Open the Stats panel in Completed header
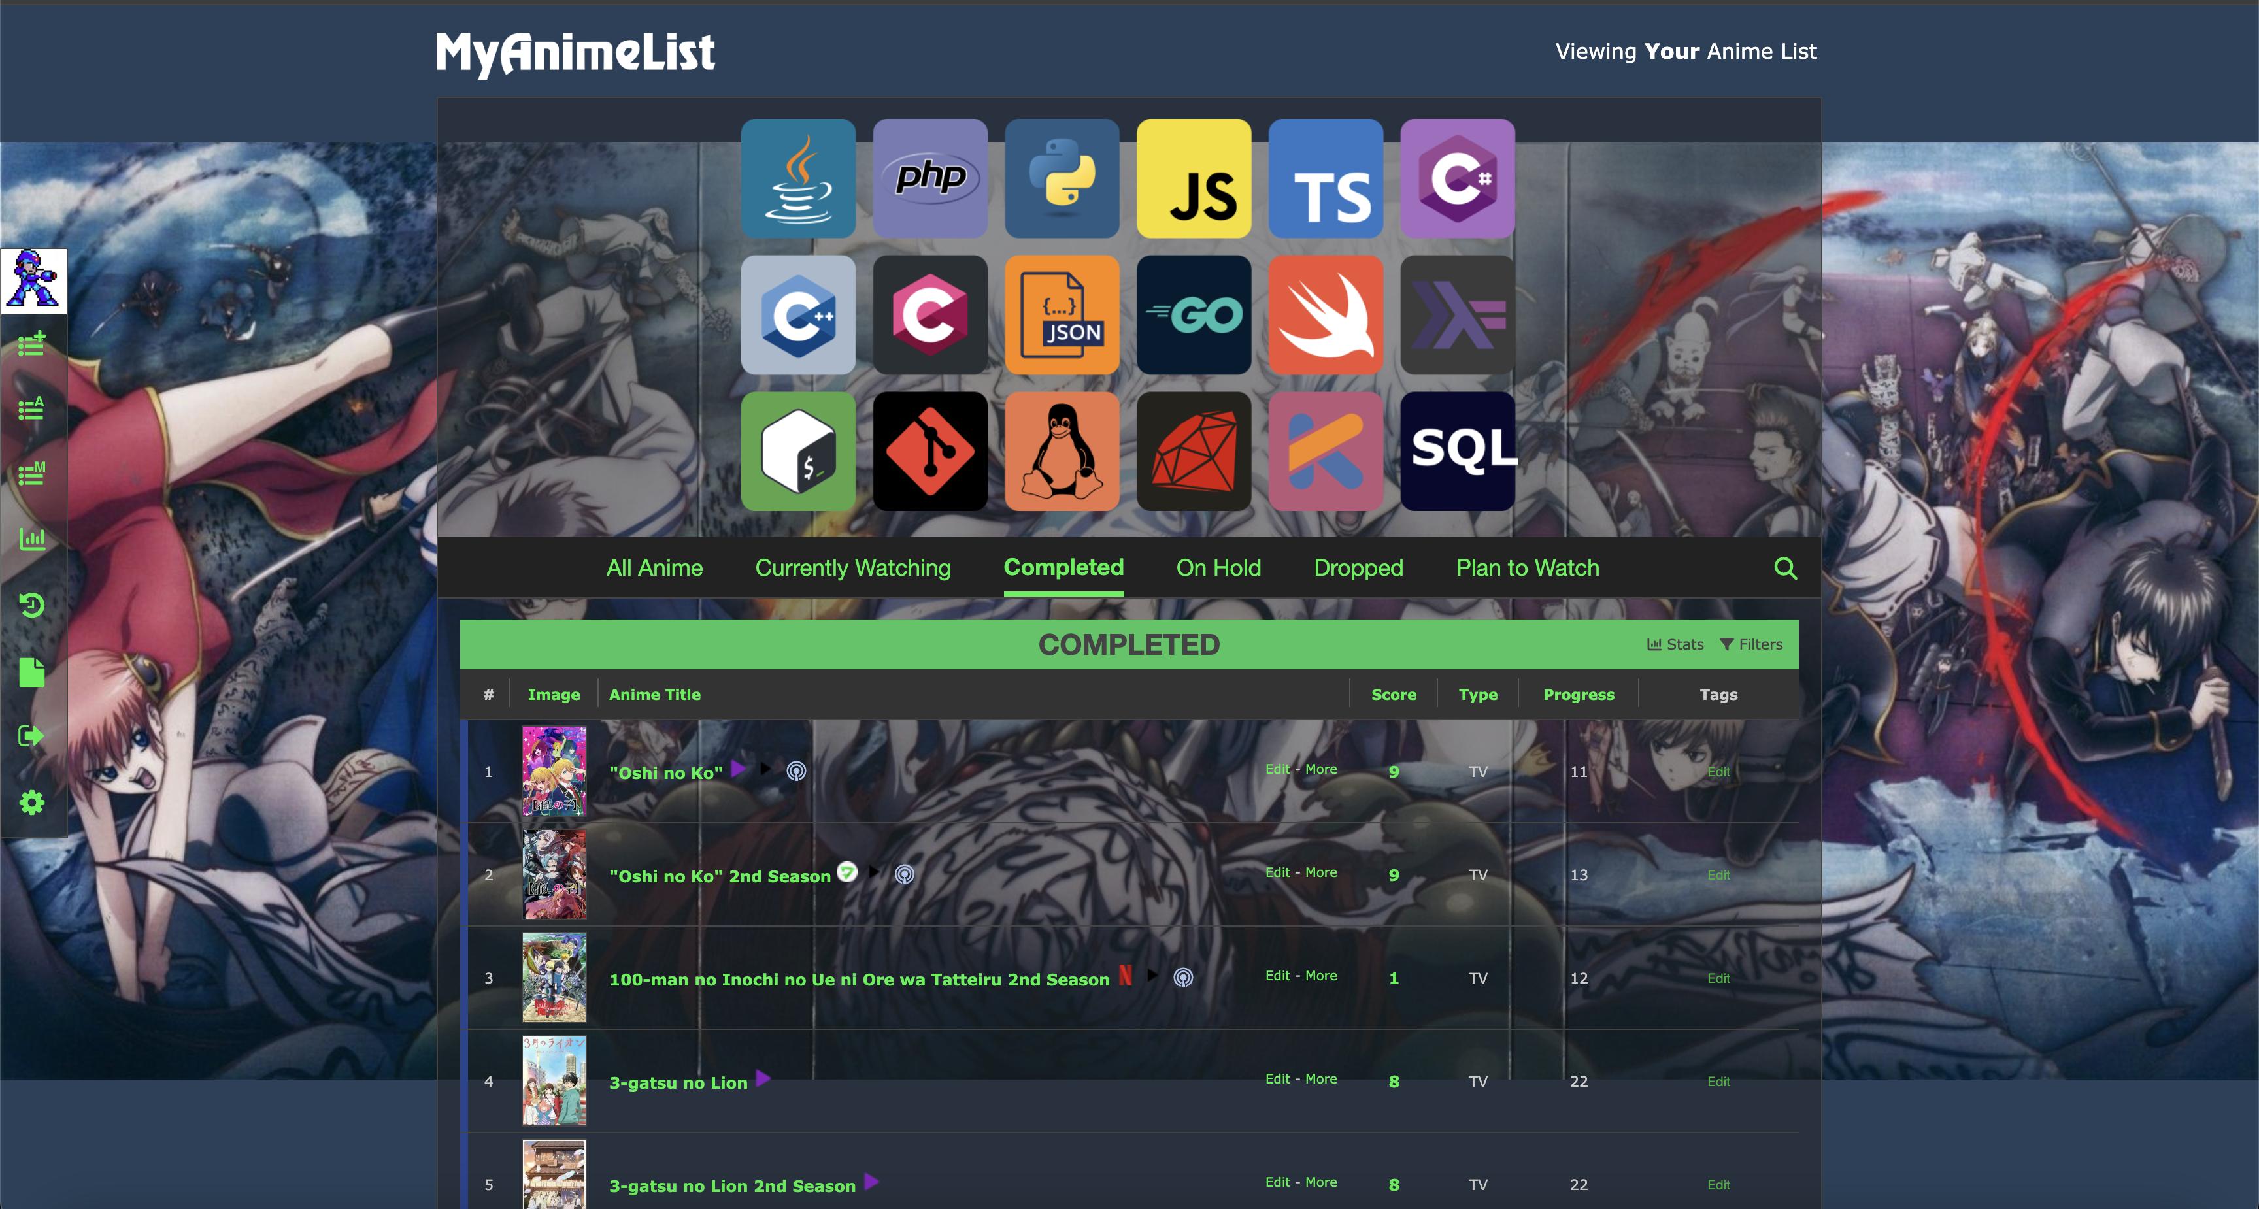 coord(1676,644)
